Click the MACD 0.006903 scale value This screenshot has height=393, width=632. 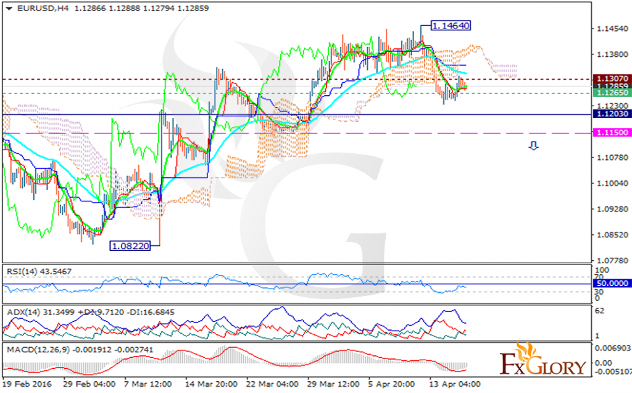pyautogui.click(x=613, y=348)
